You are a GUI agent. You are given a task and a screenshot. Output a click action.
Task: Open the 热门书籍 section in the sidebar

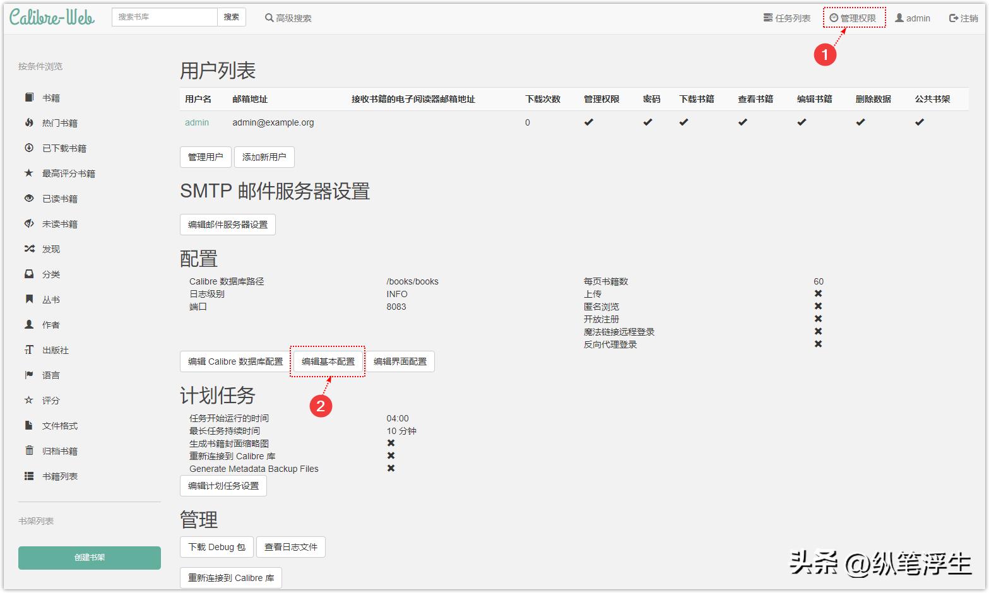click(x=59, y=122)
